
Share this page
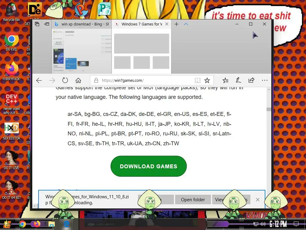251,80
